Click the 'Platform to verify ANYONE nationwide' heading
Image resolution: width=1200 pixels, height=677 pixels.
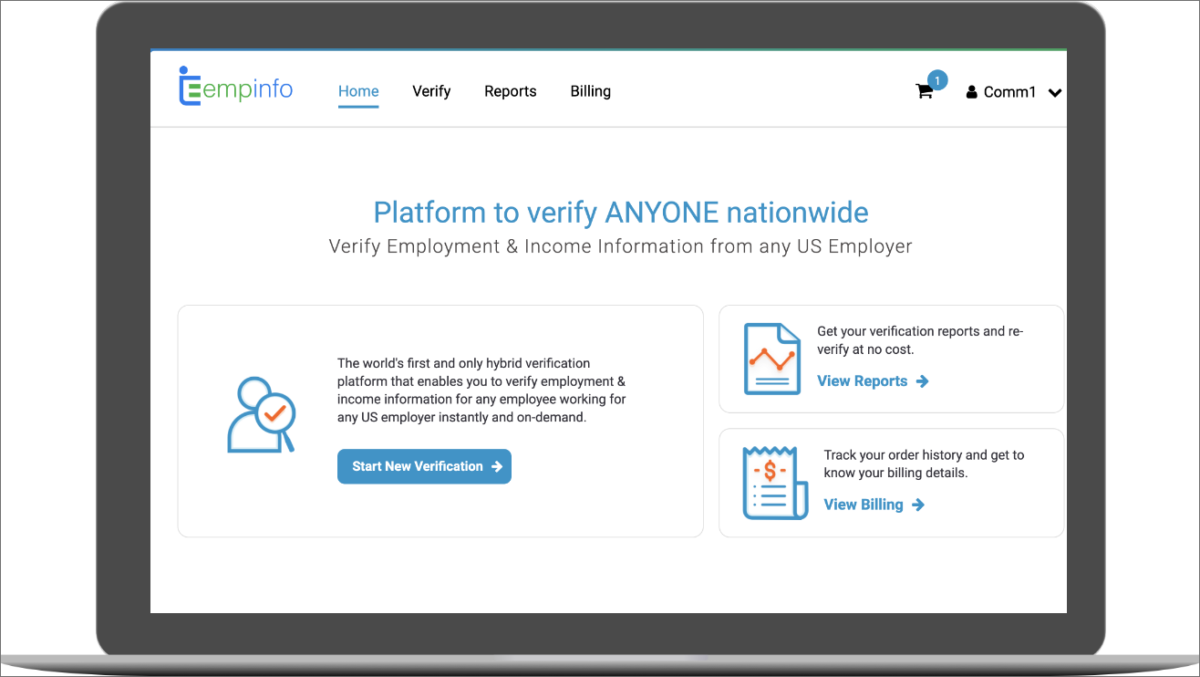[x=620, y=213]
